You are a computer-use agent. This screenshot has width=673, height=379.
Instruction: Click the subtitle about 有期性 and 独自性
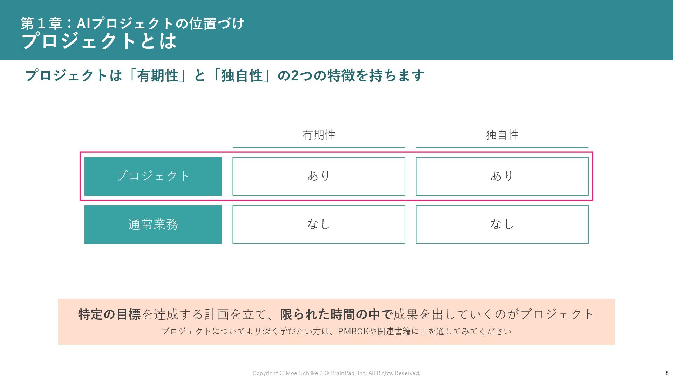(x=225, y=75)
